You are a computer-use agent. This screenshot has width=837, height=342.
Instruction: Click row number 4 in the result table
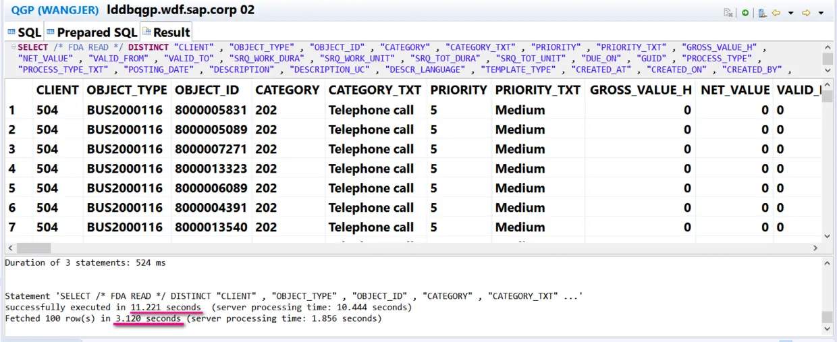(12, 169)
